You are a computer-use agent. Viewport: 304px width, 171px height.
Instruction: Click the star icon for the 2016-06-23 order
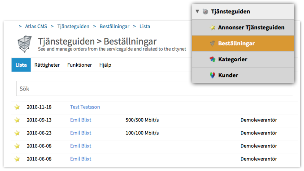point(17,133)
